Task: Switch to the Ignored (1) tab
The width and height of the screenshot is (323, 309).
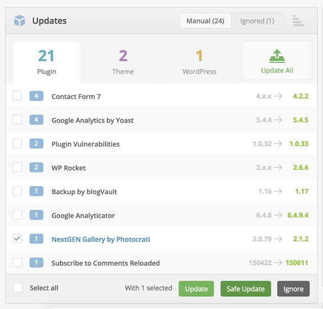Action: (257, 21)
